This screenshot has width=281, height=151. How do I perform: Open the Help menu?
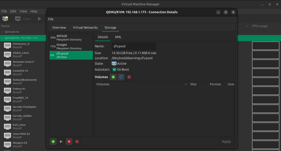34,11
